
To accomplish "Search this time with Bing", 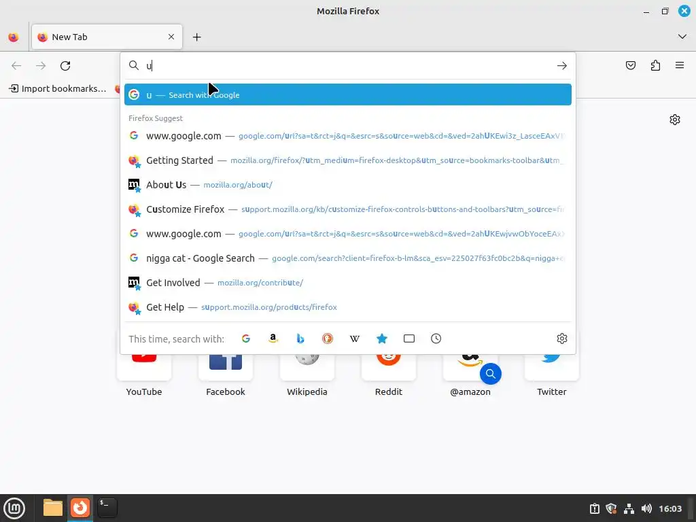I will pyautogui.click(x=300, y=338).
